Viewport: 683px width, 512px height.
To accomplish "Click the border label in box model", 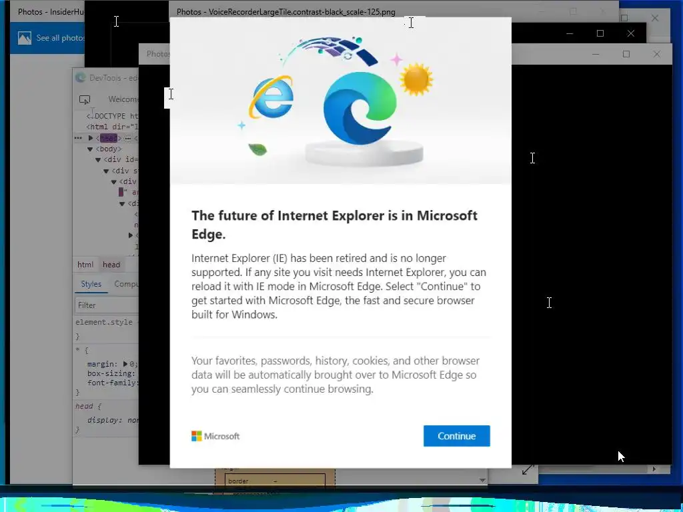I will click(238, 481).
